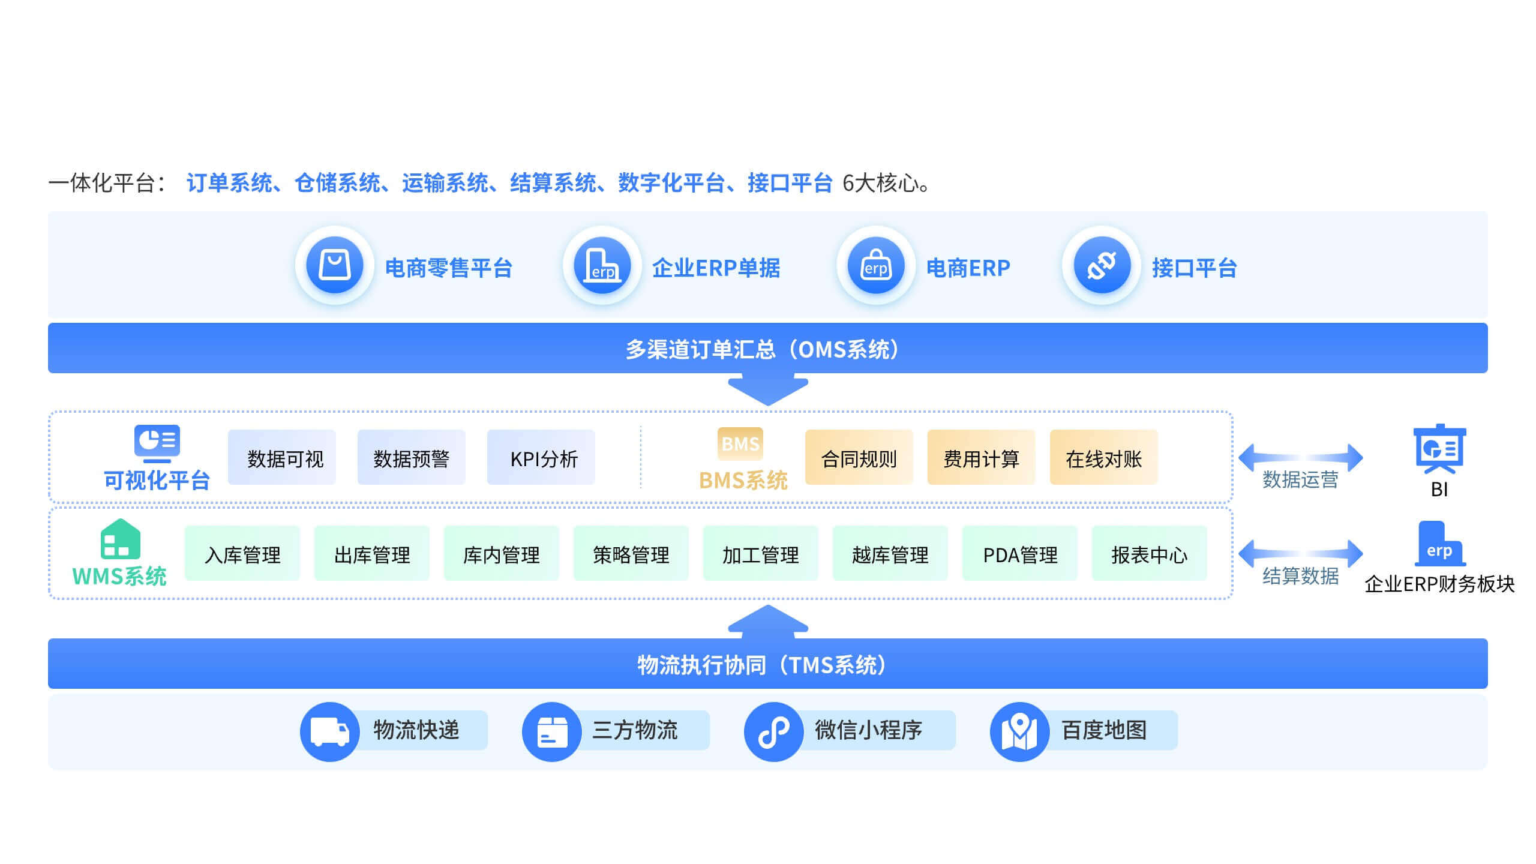Viewport: 1536px width, 864px height.
Task: Click the 企业ERP单据 label
Action: (x=716, y=268)
